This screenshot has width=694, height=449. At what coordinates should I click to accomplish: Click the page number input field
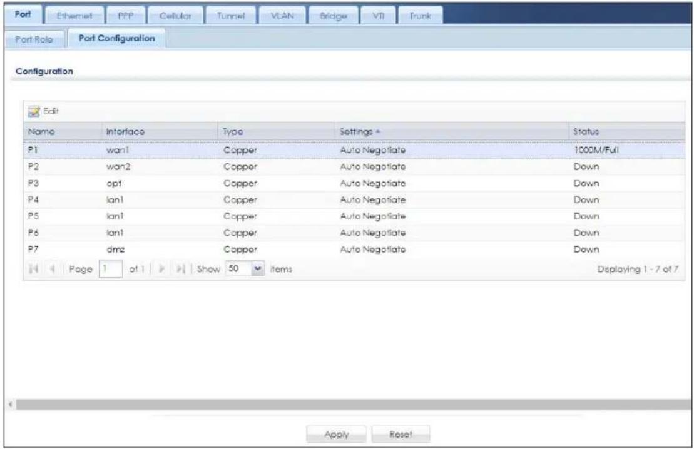(111, 268)
